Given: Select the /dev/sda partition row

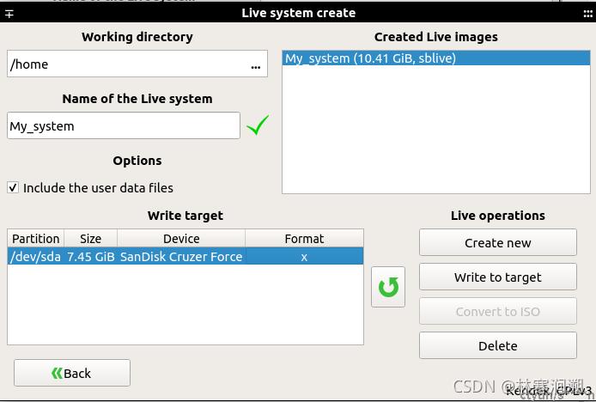Looking at the screenshot, I should pyautogui.click(x=185, y=256).
